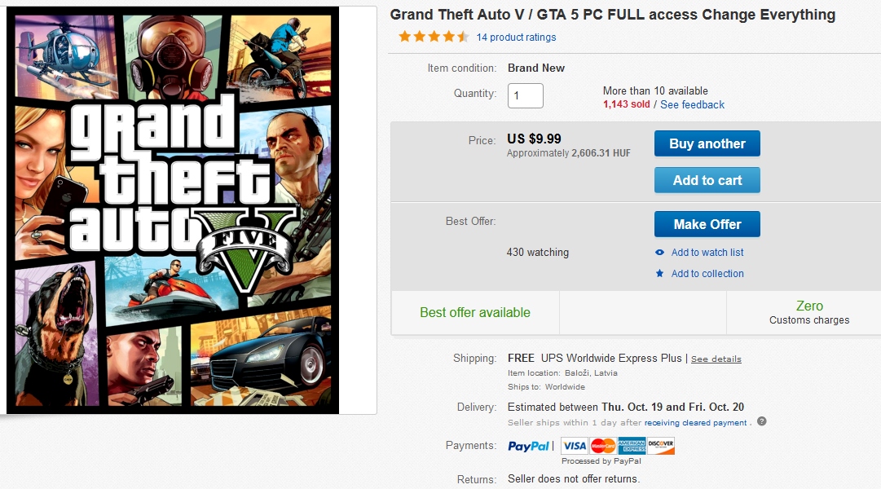
Task: Click Add to watch list link
Action: [707, 253]
